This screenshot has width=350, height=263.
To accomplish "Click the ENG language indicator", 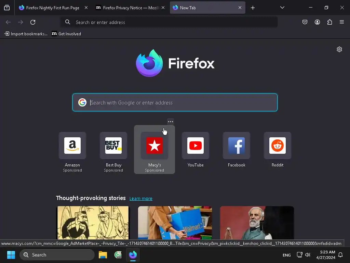I will tap(287, 255).
